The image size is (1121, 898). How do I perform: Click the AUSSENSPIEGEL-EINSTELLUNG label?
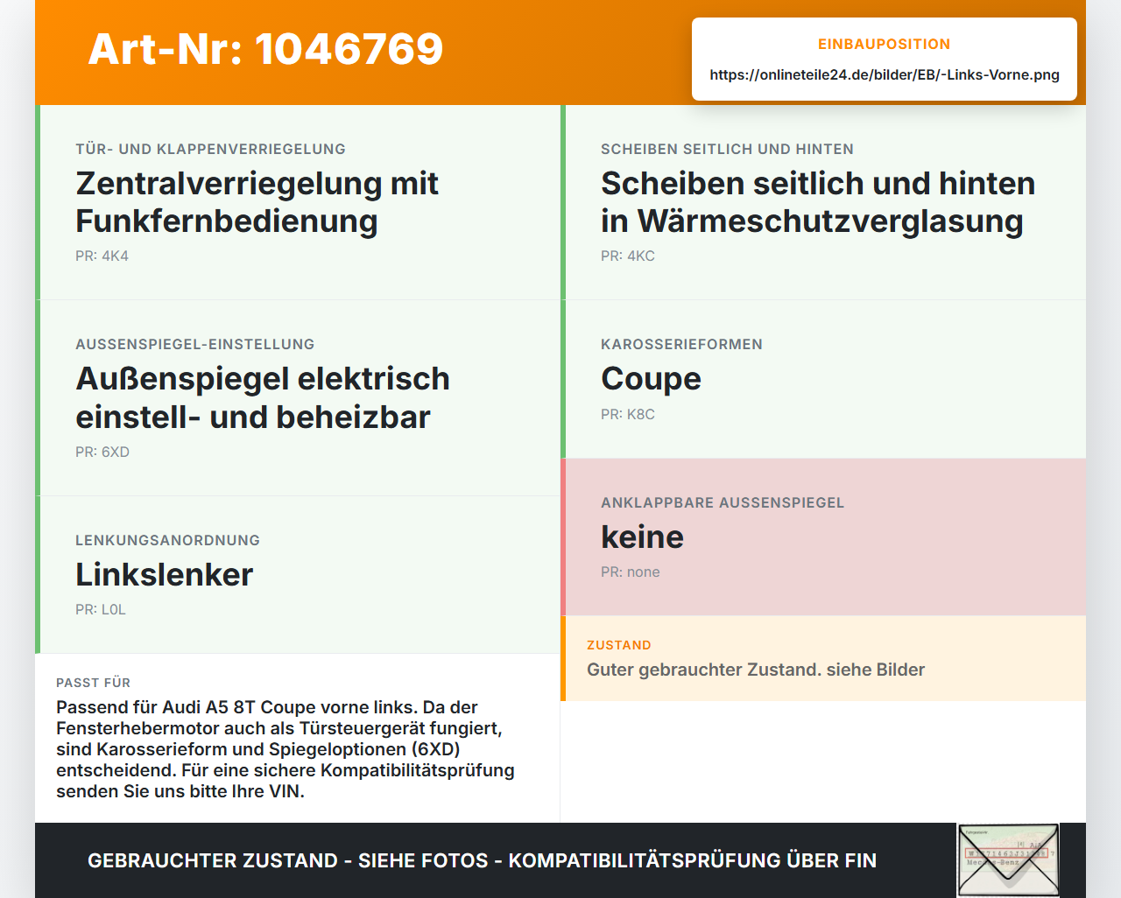point(195,344)
